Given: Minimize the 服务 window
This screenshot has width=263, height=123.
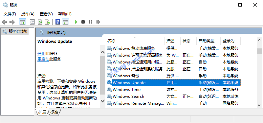Looking at the screenshot, I should pyautogui.click(x=225, y=5).
